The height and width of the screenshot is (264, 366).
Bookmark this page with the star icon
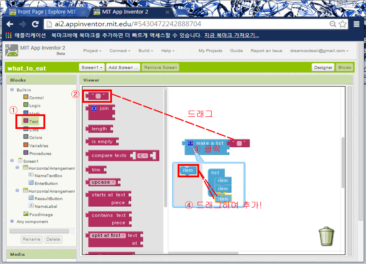(x=343, y=24)
